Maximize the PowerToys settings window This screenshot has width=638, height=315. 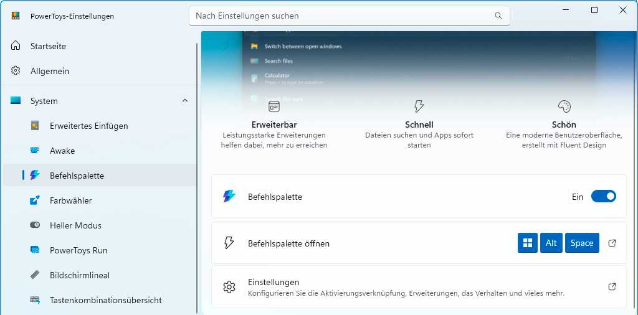click(594, 10)
